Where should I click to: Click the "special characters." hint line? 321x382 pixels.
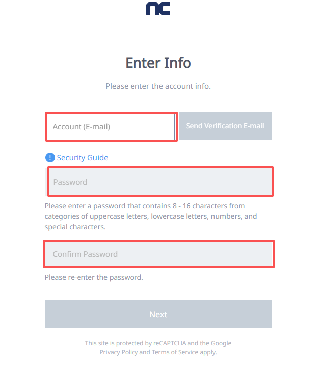click(75, 227)
